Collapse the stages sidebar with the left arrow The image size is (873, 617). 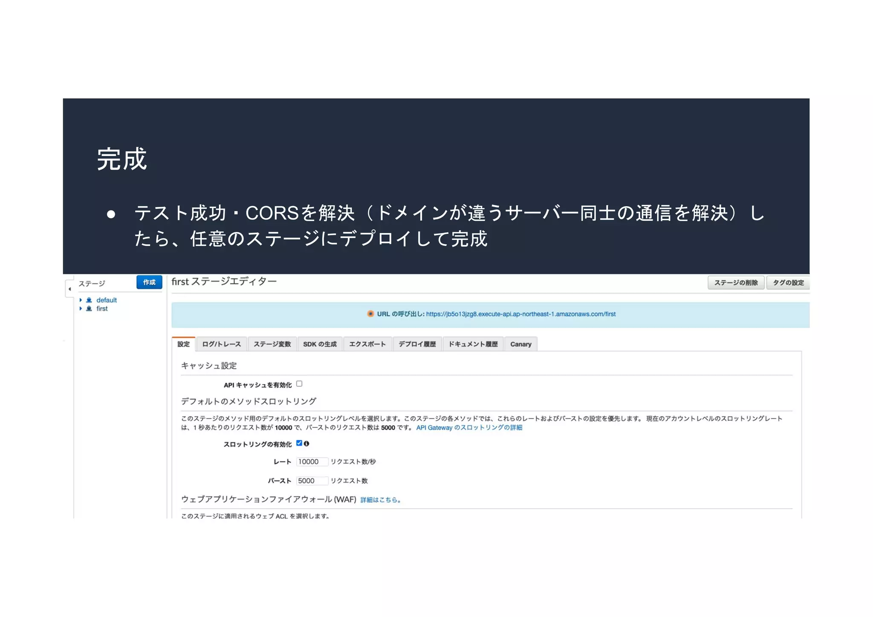[x=69, y=289]
